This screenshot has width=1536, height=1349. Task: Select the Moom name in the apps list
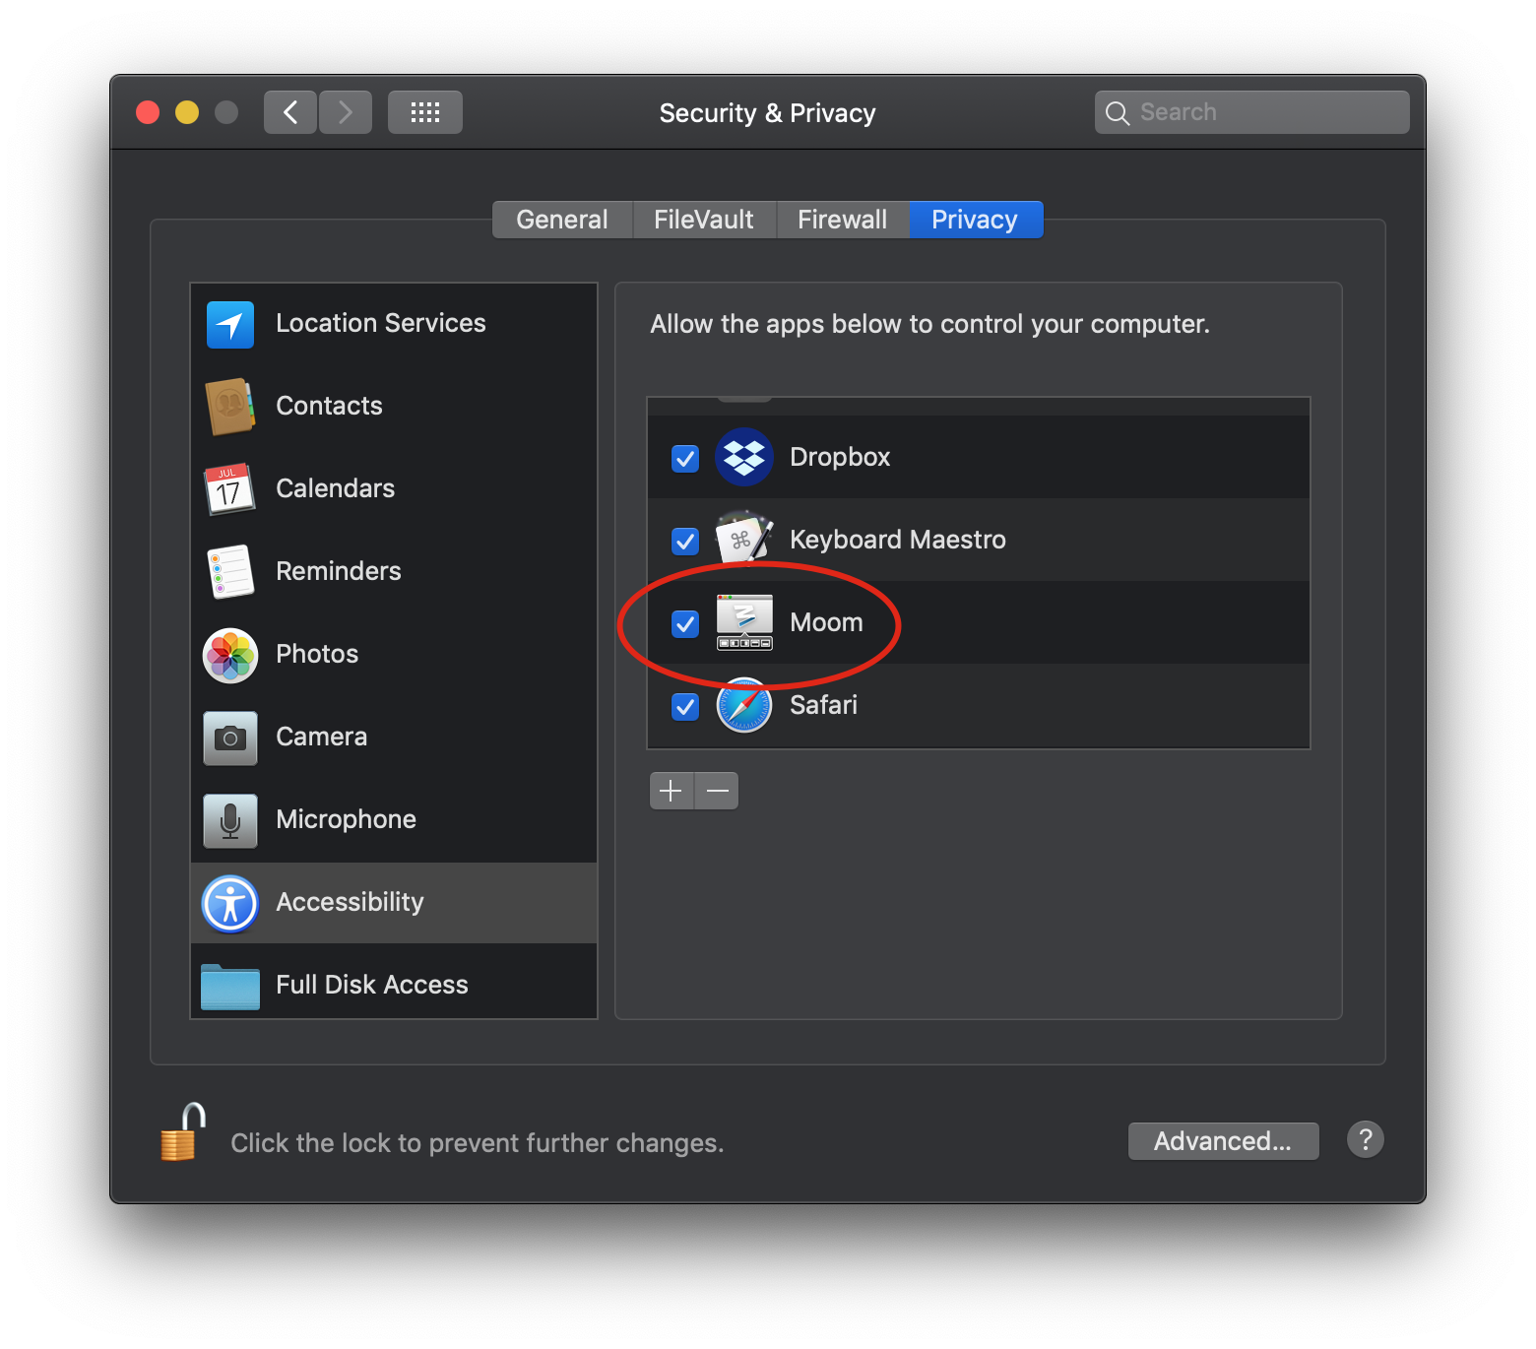pos(826,622)
